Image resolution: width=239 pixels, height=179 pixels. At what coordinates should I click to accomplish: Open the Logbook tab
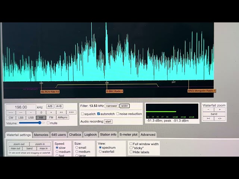[x=90, y=135]
